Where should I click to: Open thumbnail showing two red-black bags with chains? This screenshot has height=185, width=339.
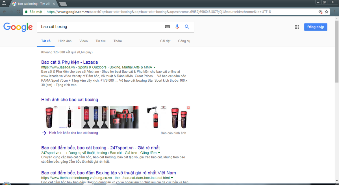pos(180,117)
